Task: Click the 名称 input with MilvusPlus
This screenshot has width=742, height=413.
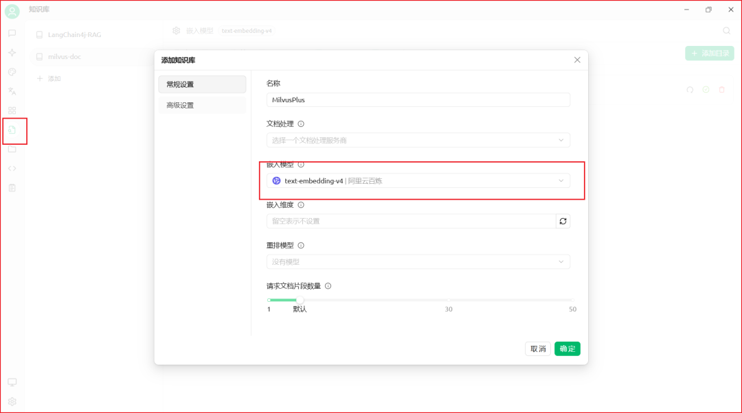Action: coord(418,99)
